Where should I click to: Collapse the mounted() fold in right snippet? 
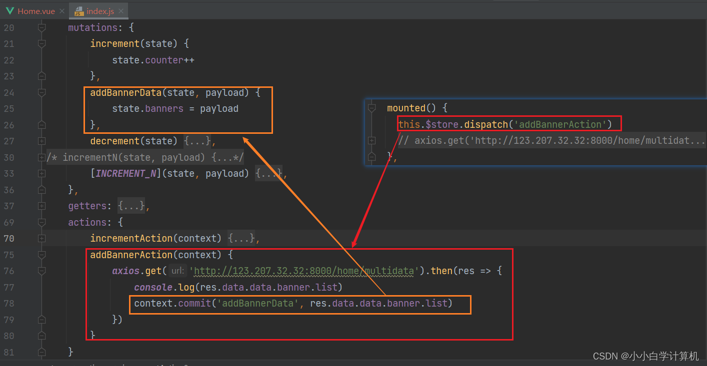pyautogui.click(x=371, y=108)
